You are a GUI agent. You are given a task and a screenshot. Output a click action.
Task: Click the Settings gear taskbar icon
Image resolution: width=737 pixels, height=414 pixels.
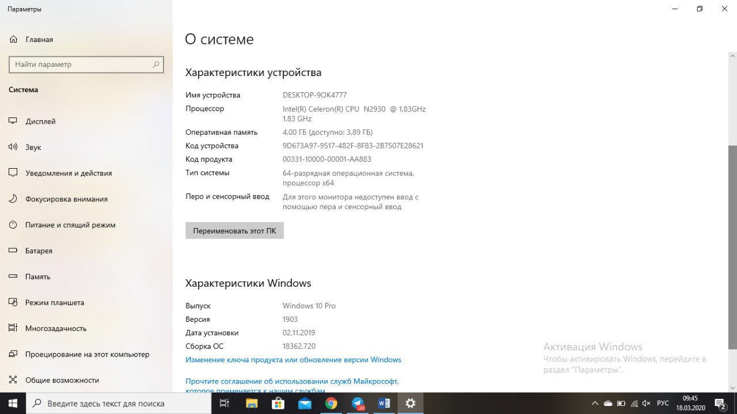coord(411,403)
